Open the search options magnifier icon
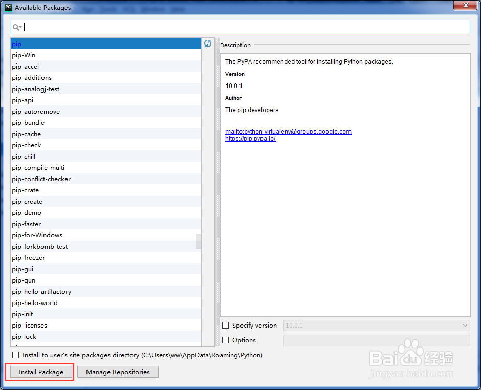 pos(17,27)
